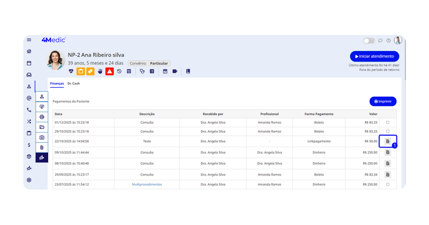This screenshot has width=429, height=225.
Task: Open the history clock icon
Action: pyautogui.click(x=119, y=71)
